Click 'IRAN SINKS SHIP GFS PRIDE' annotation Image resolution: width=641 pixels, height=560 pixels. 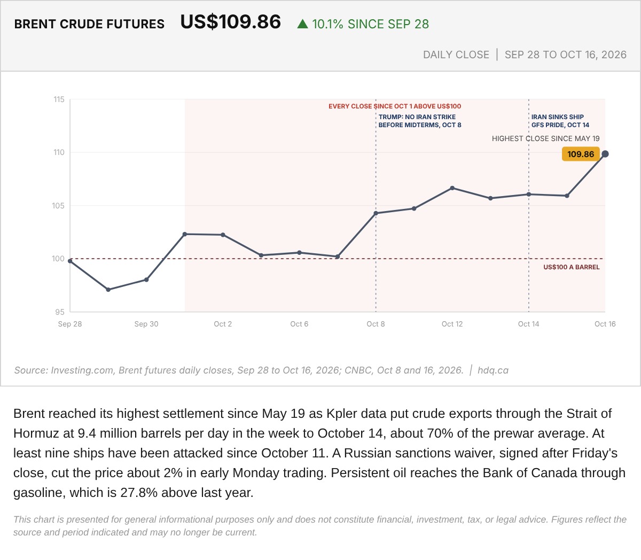click(560, 121)
